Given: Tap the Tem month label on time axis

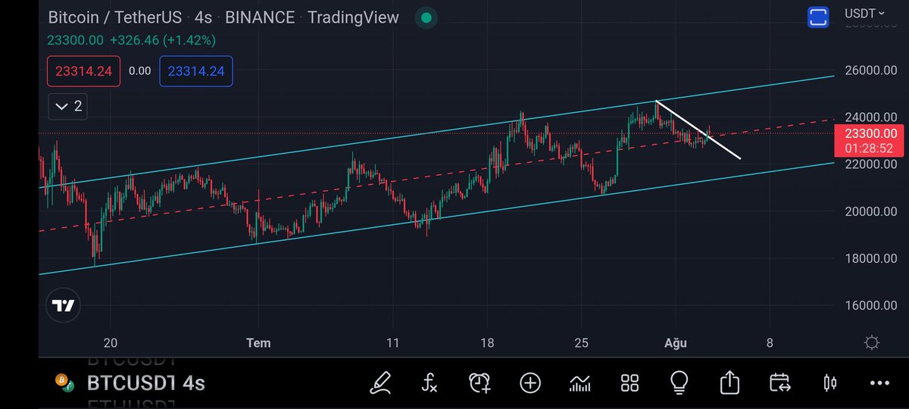Looking at the screenshot, I should pyautogui.click(x=258, y=343).
